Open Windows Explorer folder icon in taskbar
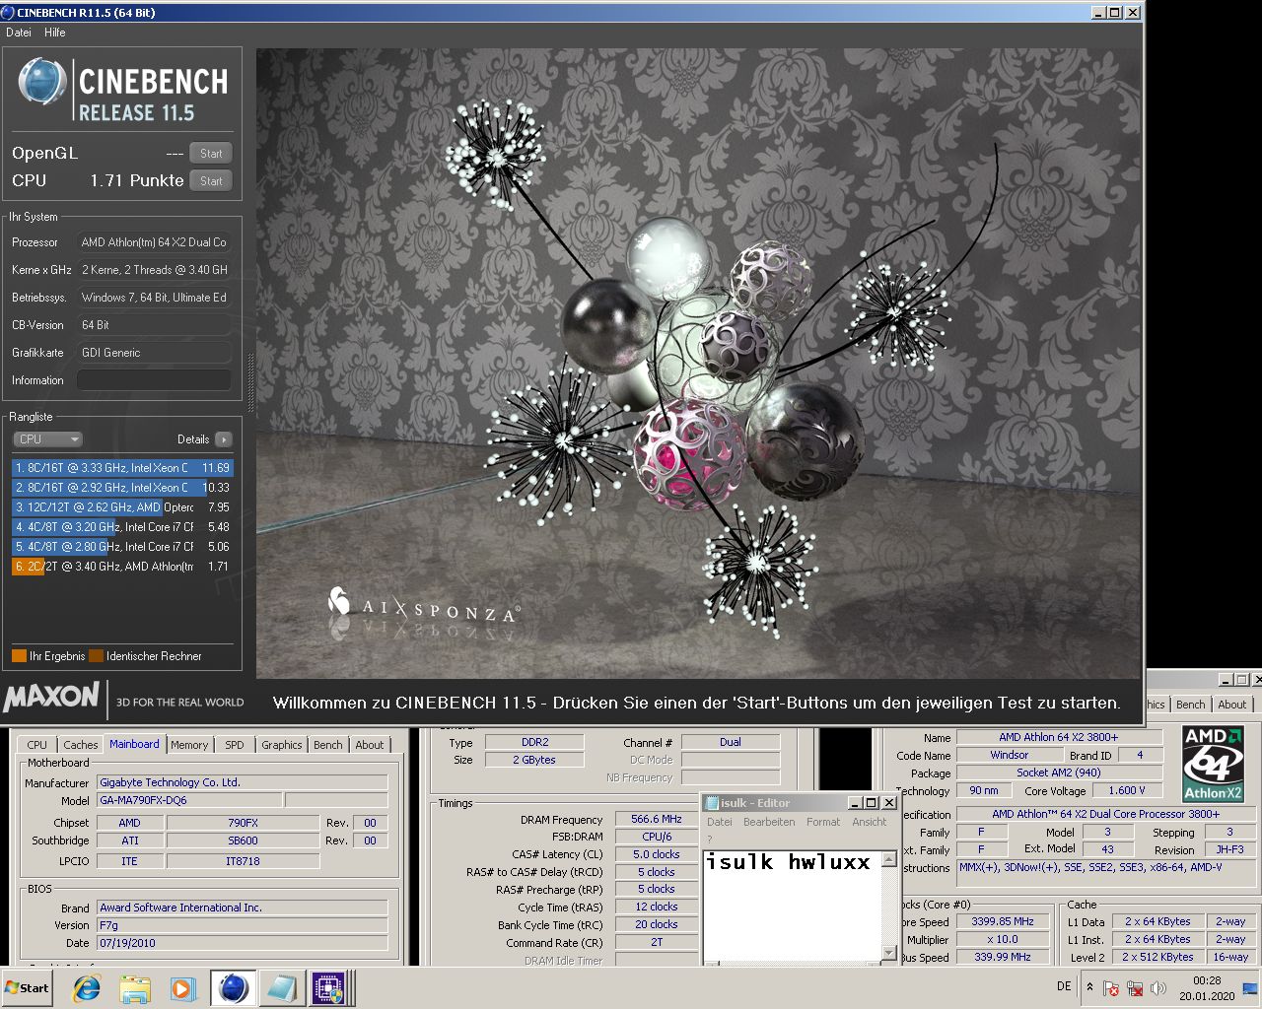1262x1009 pixels. (135, 988)
